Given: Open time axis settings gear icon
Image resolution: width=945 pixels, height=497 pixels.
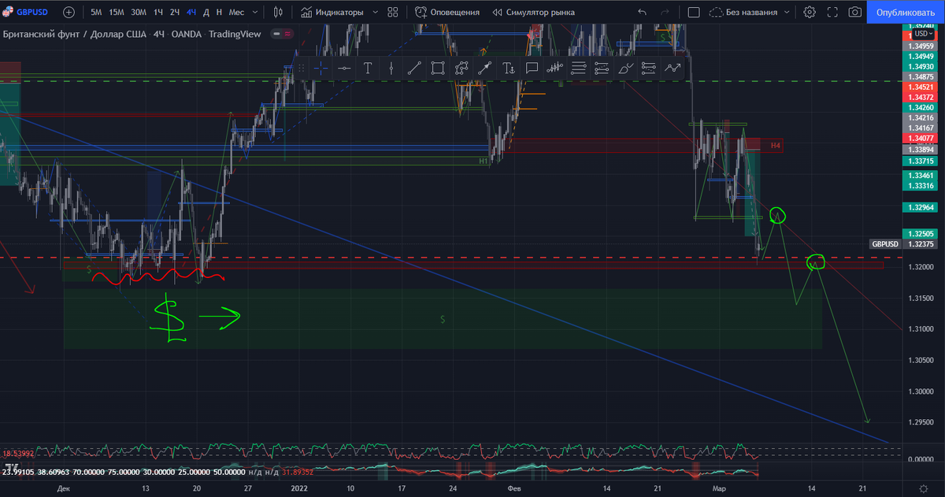Looking at the screenshot, I should coord(923,489).
